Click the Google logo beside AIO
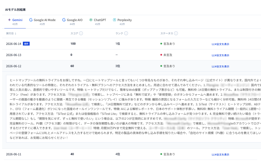The height and width of the screenshot is (161, 261). click(64, 20)
